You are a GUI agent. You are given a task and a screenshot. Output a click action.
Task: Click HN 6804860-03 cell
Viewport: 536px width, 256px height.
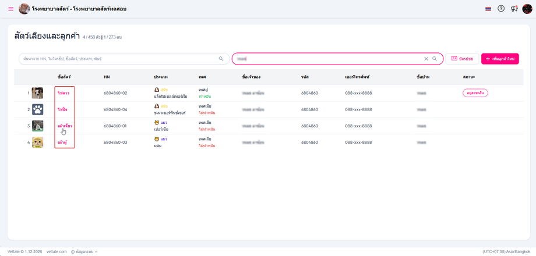coord(115,143)
